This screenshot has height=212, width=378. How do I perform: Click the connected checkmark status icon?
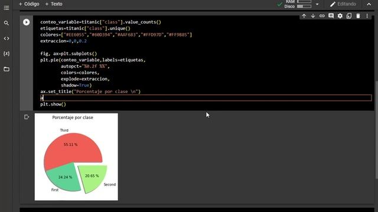point(279,4)
